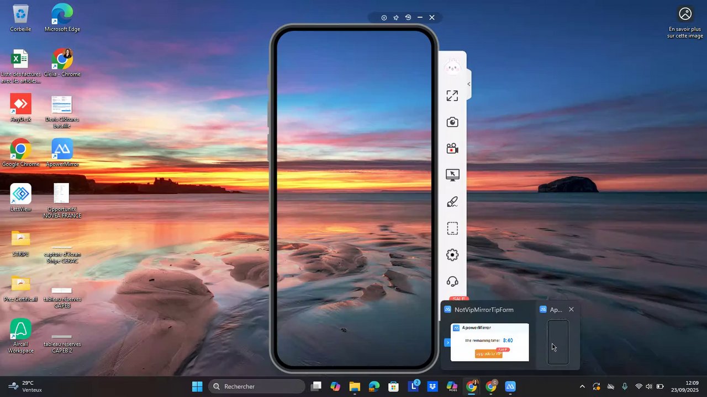Click the microphone icon in system tray
This screenshot has height=397, width=707.
[625, 387]
